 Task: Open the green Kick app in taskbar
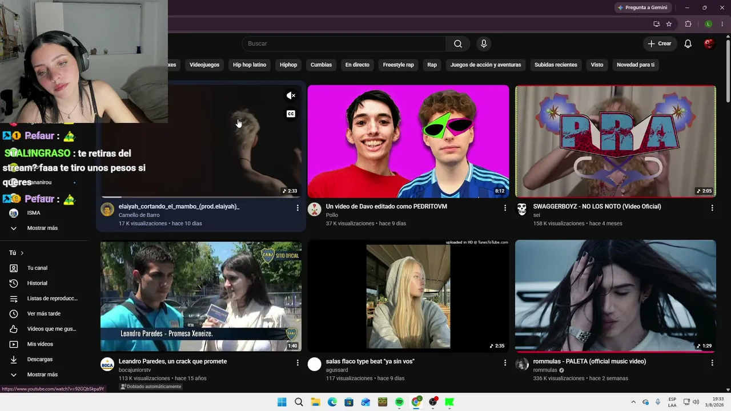coord(449,402)
